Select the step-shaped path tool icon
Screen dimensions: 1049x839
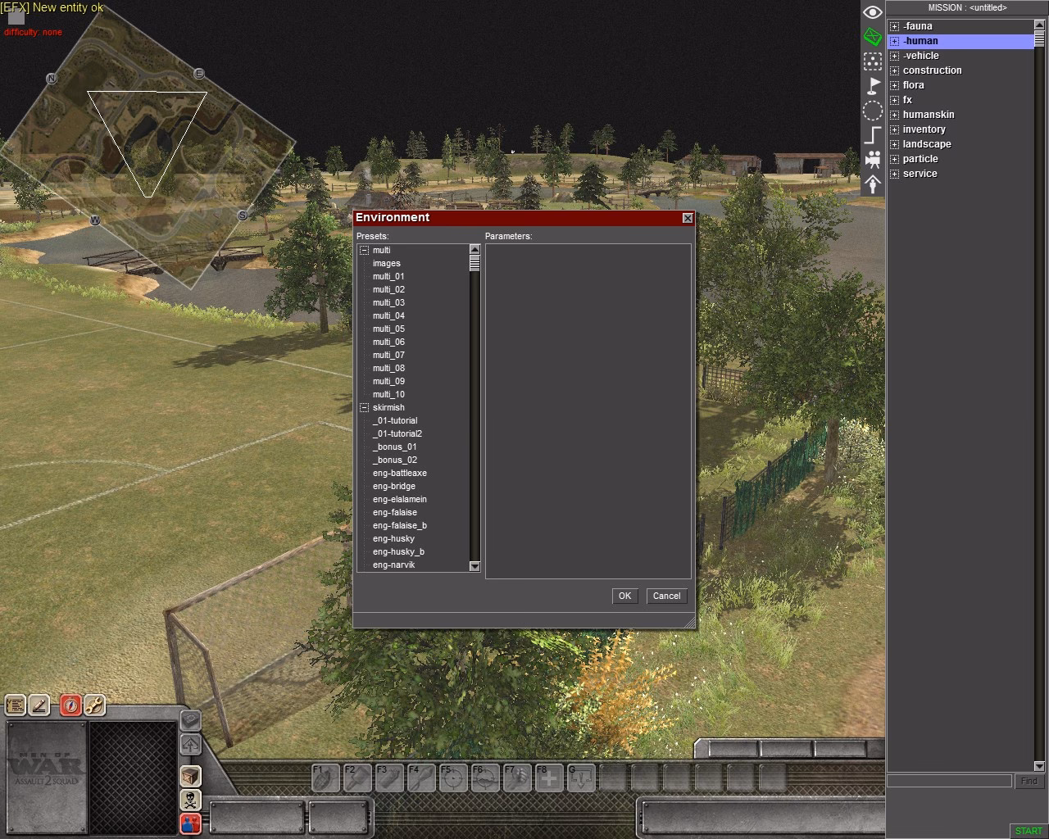(873, 135)
